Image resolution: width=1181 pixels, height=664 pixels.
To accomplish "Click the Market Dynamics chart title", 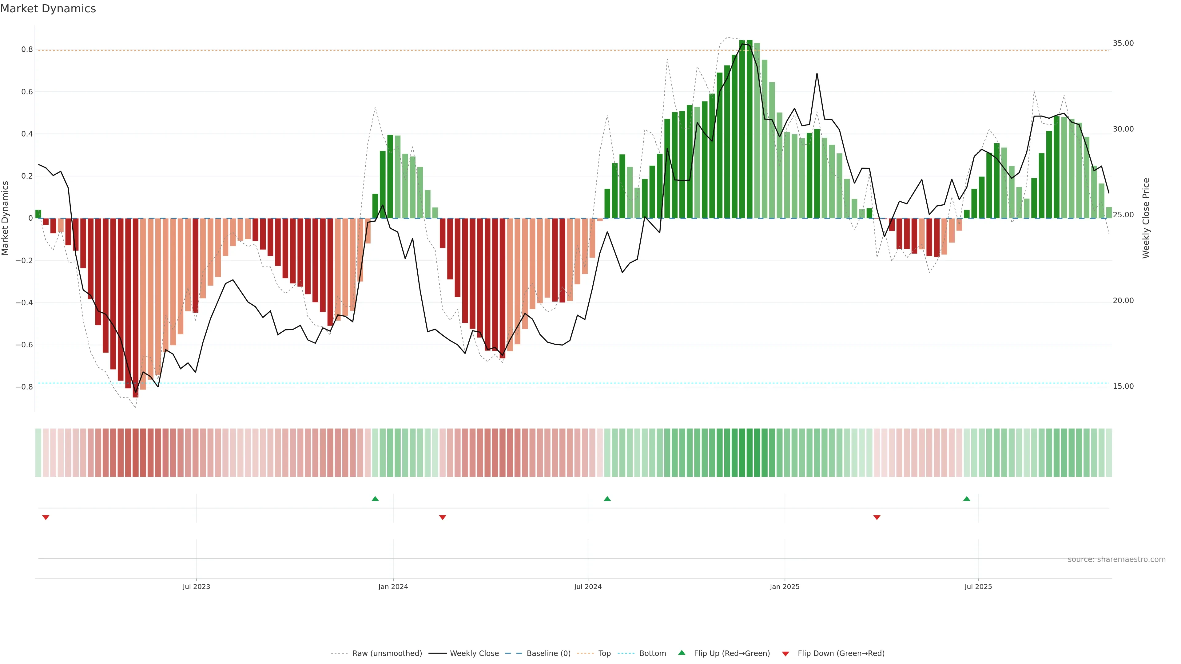I will 48,9.
